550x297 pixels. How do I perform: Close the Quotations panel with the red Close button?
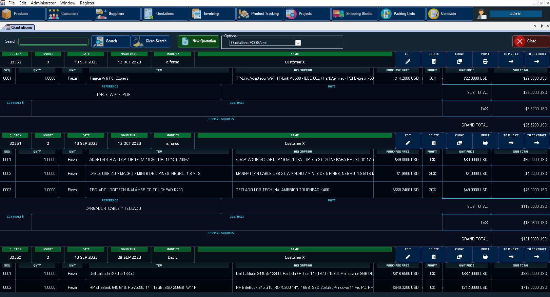tap(530, 41)
